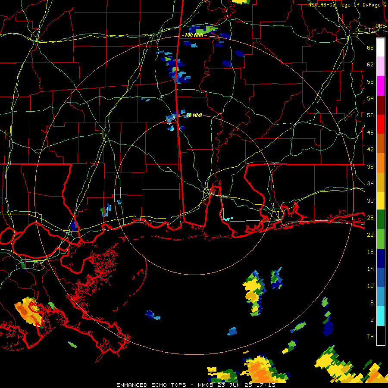Click the dark orange band near 42
The height and width of the screenshot is (388, 388).
tap(381, 144)
